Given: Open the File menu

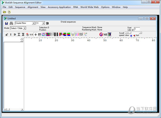Looking at the screenshot, I should coord(4,7).
